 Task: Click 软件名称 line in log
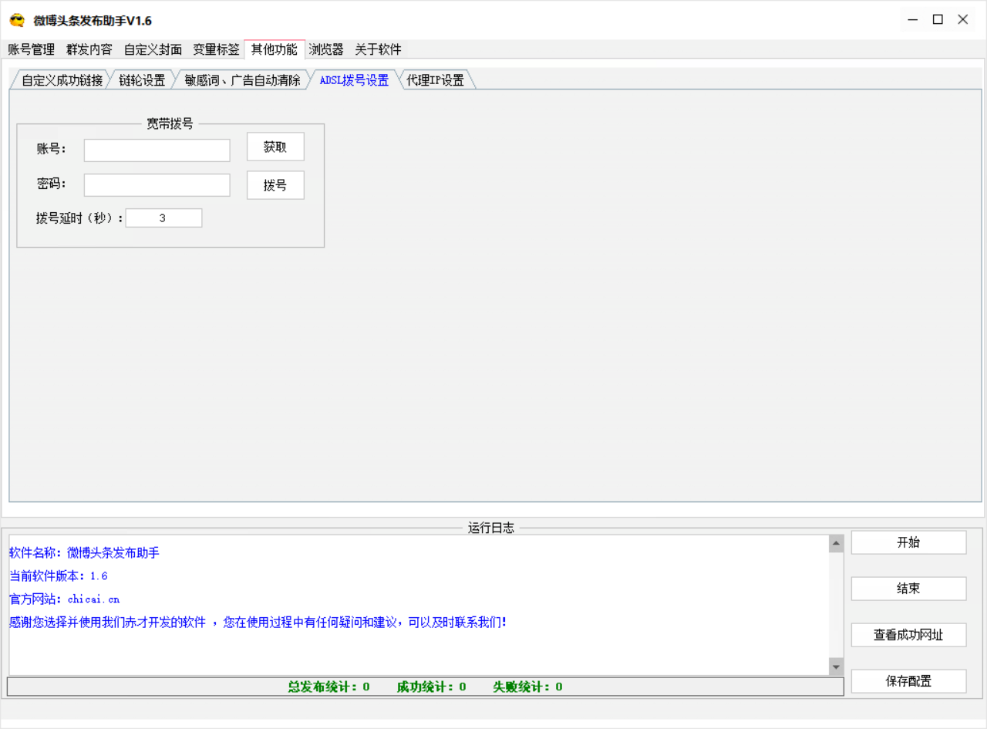point(84,553)
